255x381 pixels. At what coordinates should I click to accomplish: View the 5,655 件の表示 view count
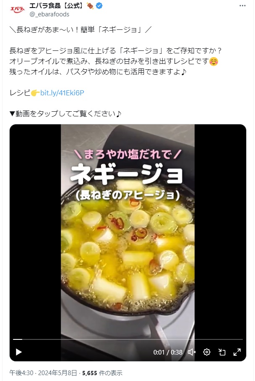(x=102, y=373)
